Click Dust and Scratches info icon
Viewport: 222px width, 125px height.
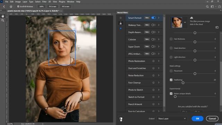pos(153,68)
